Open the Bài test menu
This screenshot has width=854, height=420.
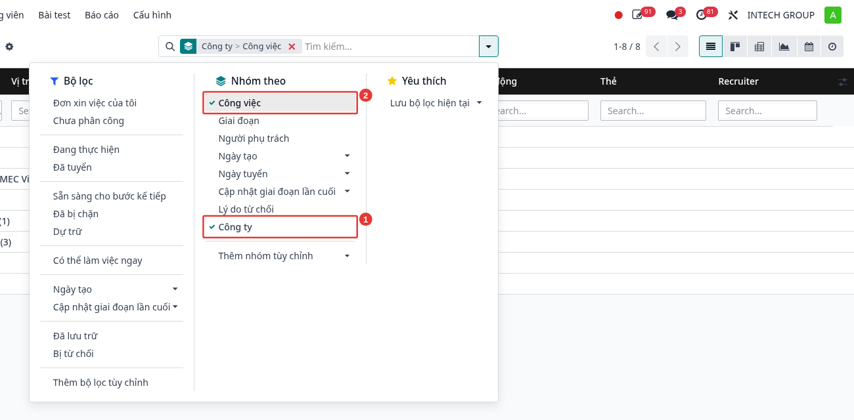tap(55, 15)
